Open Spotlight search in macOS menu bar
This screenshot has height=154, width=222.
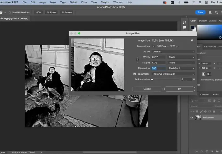click(x=200, y=2)
